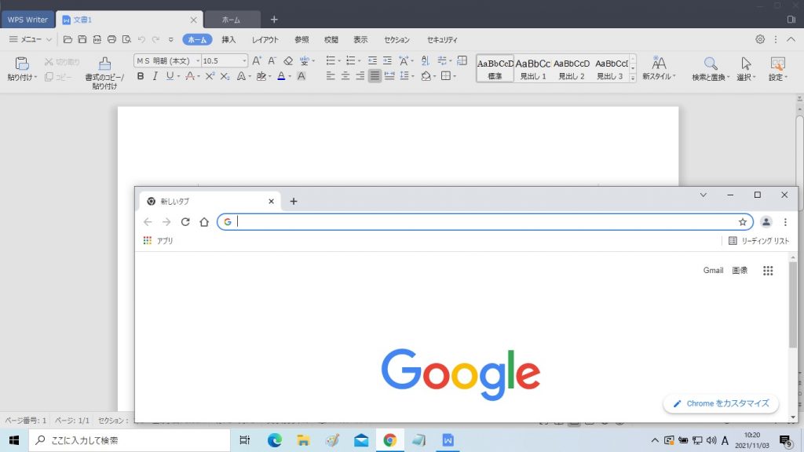Screen dimensions: 804x452
Task: Expand the numbered list options arrow
Action: tap(359, 61)
